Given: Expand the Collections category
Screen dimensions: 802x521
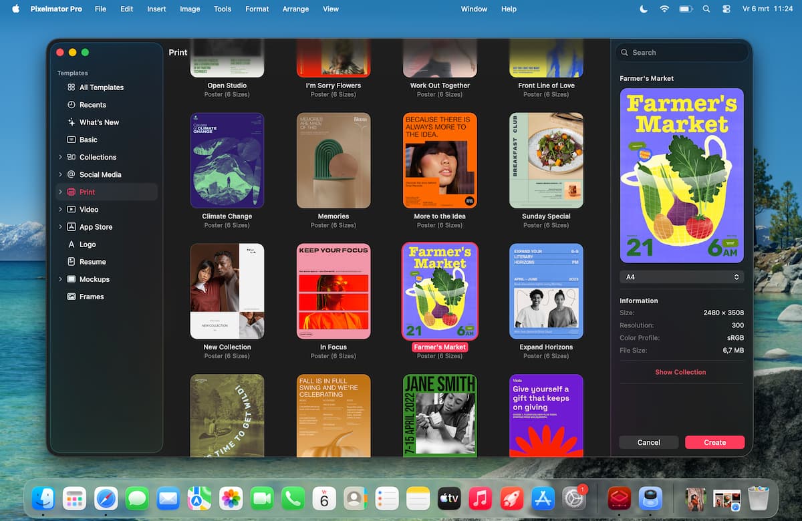Looking at the screenshot, I should click(x=60, y=157).
